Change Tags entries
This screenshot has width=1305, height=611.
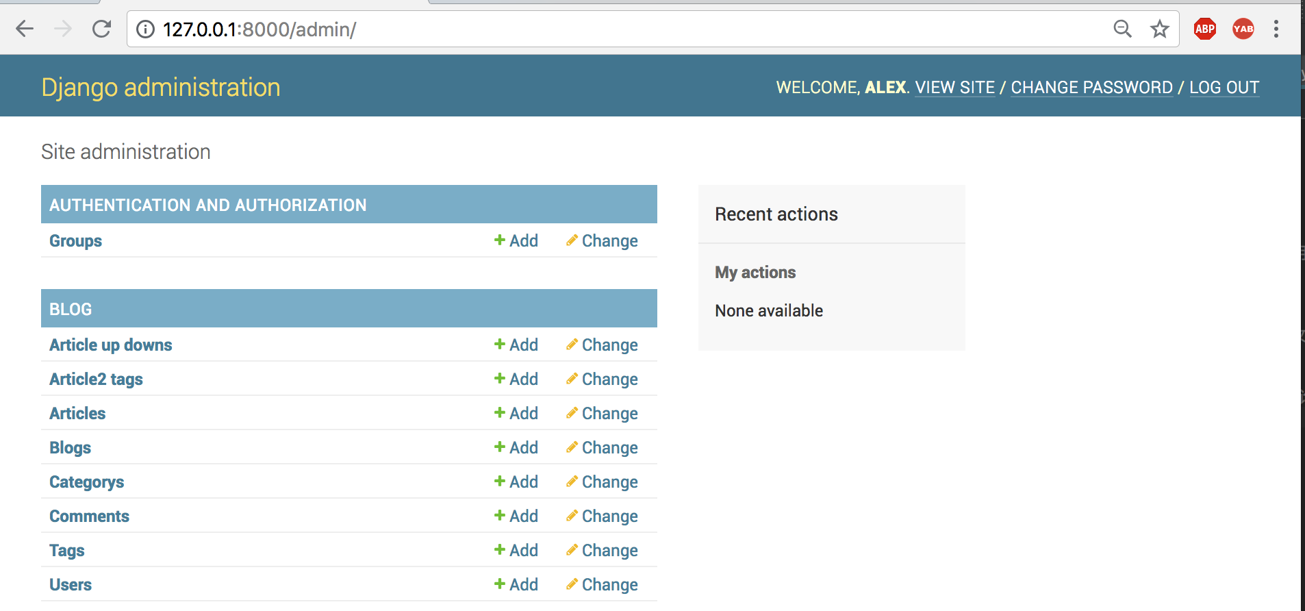(602, 551)
